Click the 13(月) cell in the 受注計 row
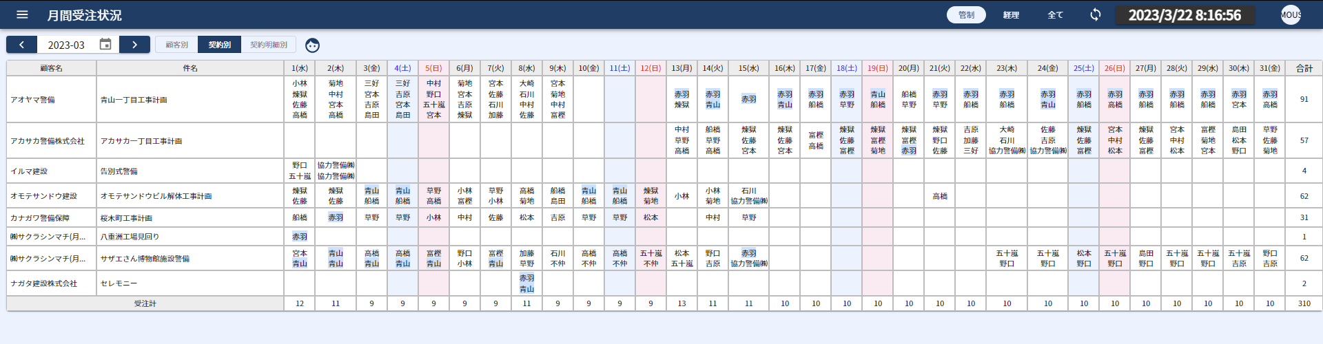 (x=681, y=303)
